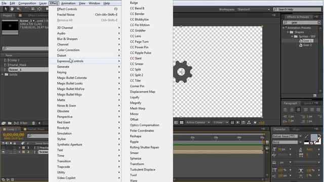Choose Optics Compensation in Distort submenu
The image size is (324, 182).
144,125
